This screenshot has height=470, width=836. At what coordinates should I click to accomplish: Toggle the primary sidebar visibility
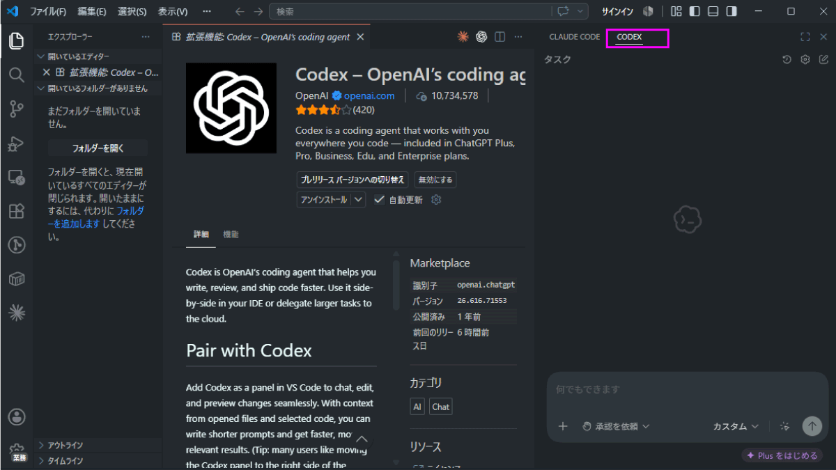click(x=695, y=11)
